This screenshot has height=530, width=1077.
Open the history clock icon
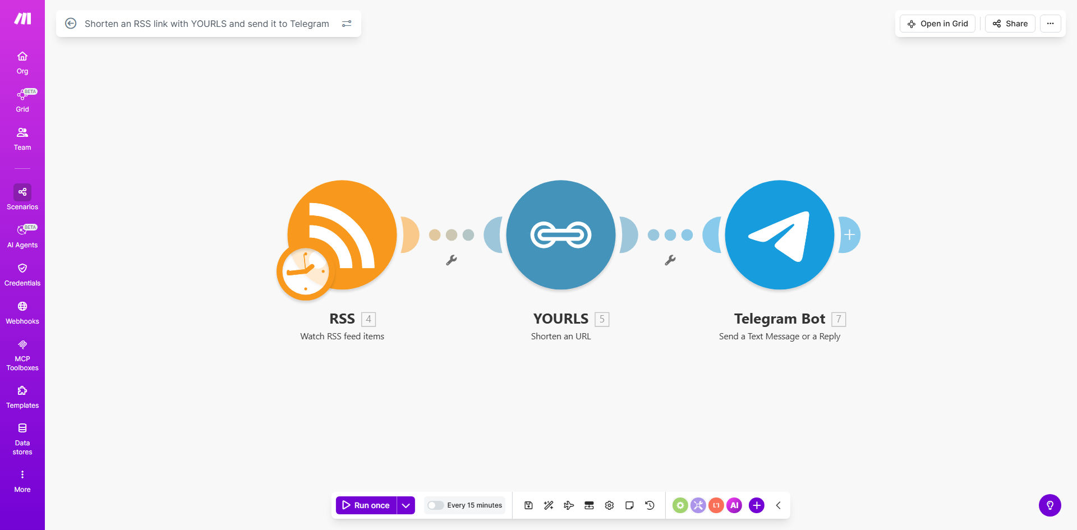tap(650, 505)
